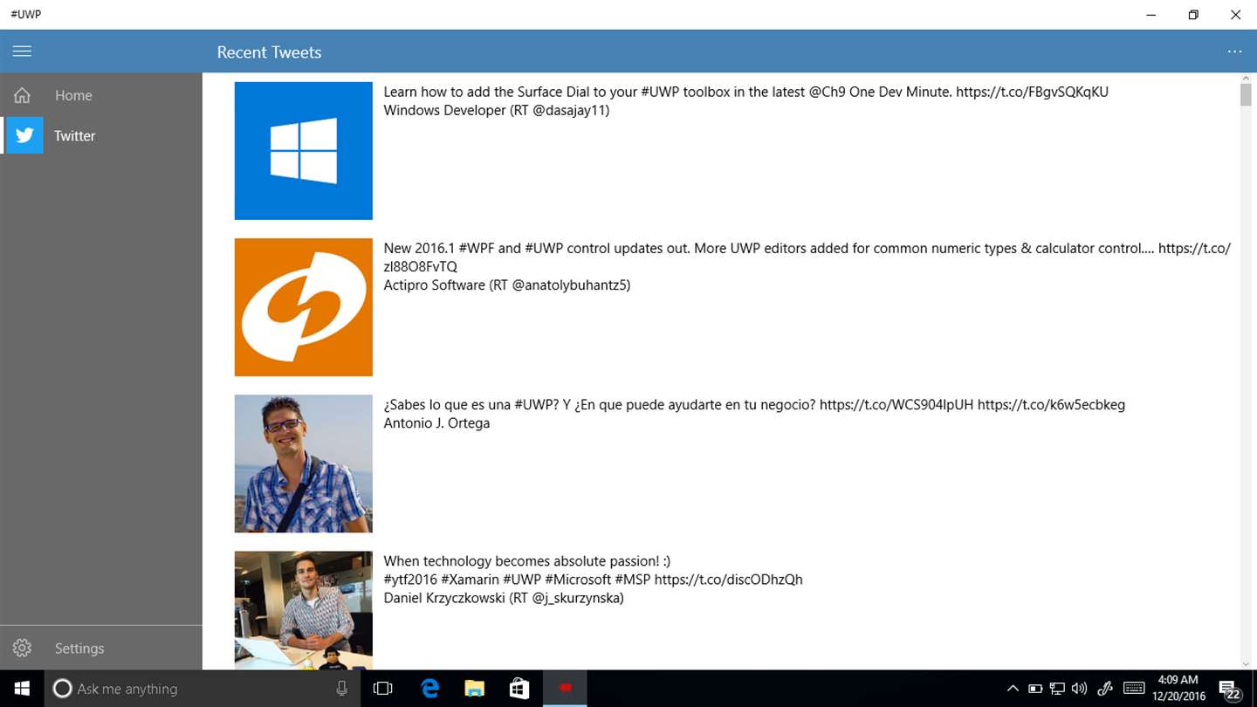Click the network tray icon

[1057, 688]
